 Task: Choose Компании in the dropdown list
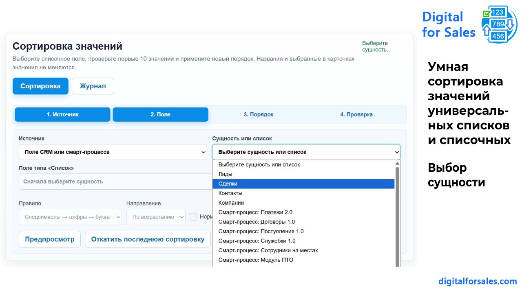tap(303, 203)
